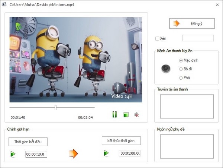The width and height of the screenshot is (223, 168).
Task: Play from start time with left green arrow
Action: point(13,154)
